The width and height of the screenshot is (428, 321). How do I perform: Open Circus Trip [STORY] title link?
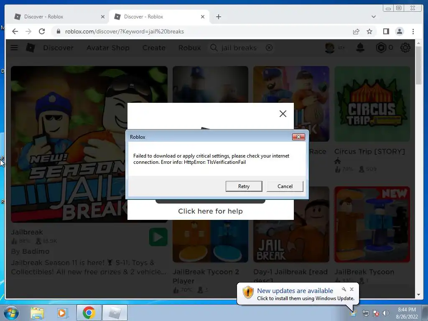(x=369, y=151)
